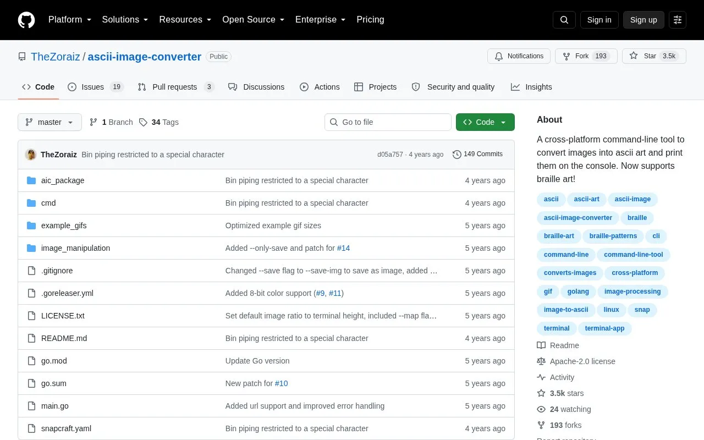Click the Apache-2.0 license scale icon

(x=541, y=361)
